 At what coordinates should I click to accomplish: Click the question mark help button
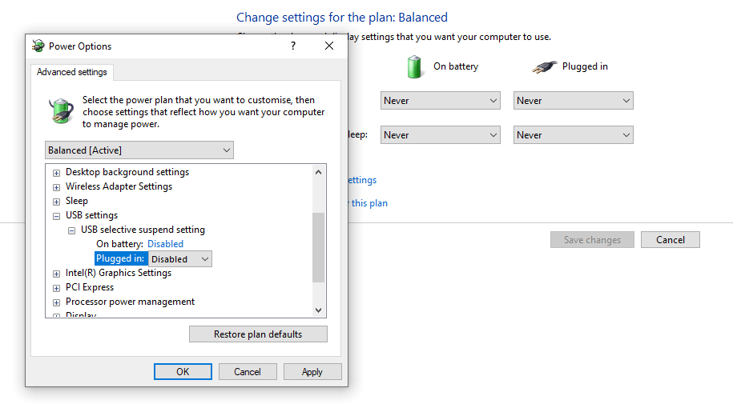293,46
